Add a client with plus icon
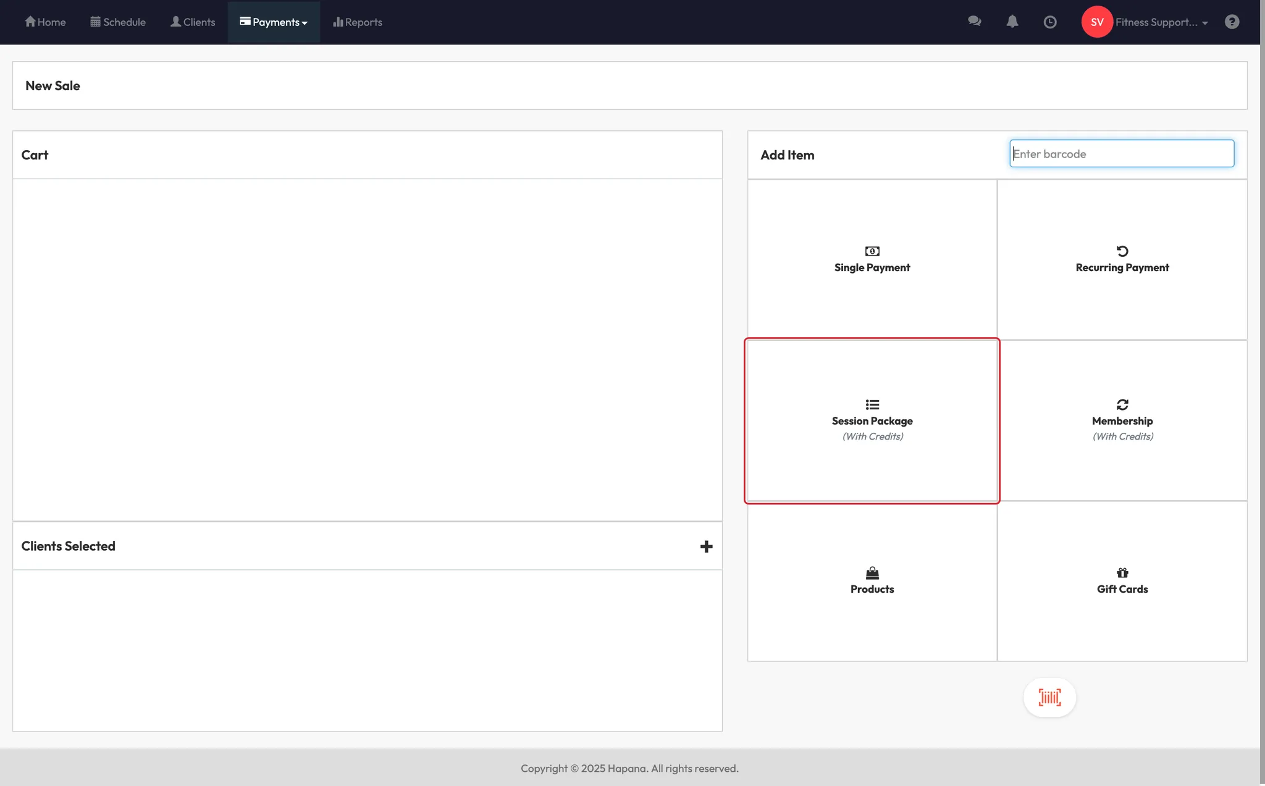This screenshot has width=1265, height=786. coord(706,546)
